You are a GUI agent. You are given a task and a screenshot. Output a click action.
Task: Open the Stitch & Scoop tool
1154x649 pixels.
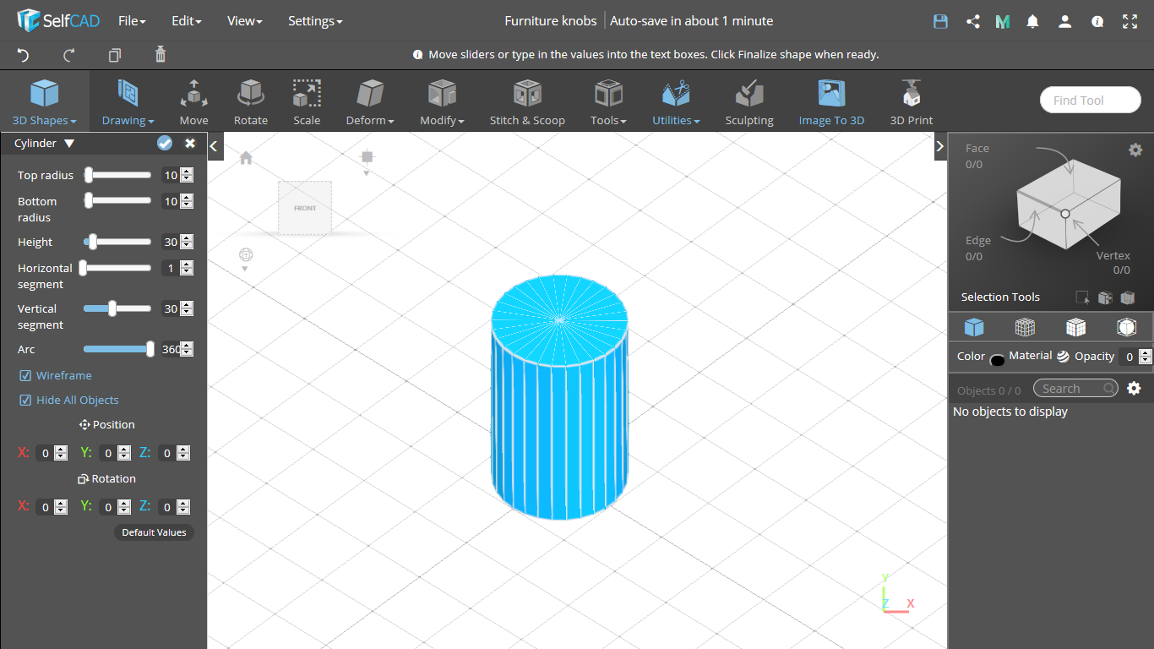527,102
